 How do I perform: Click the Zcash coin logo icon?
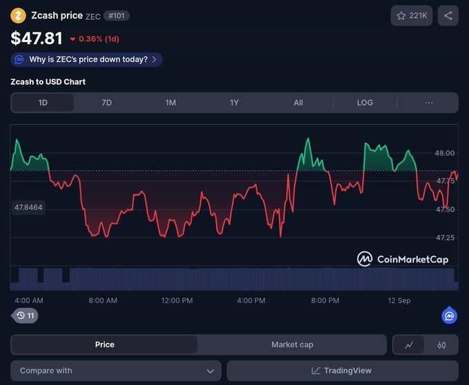click(18, 16)
